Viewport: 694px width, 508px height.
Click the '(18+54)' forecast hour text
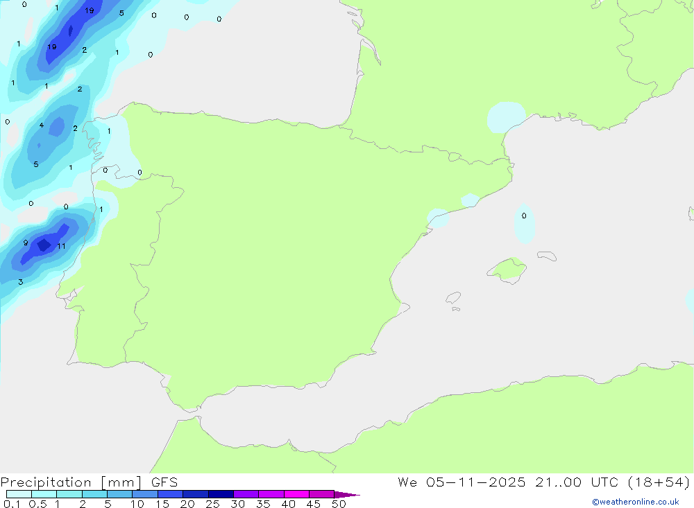659,482
